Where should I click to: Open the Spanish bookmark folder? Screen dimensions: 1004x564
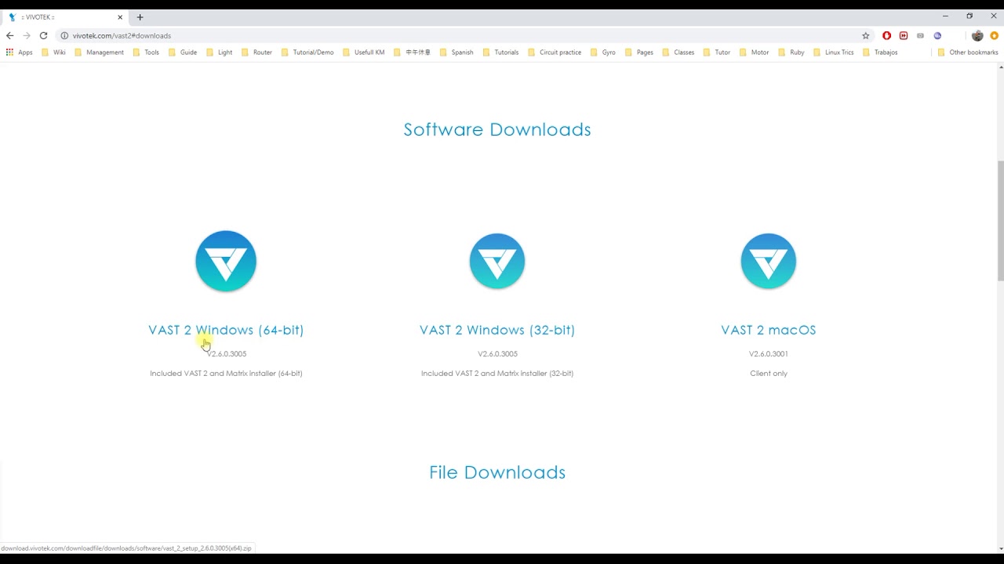click(x=456, y=52)
